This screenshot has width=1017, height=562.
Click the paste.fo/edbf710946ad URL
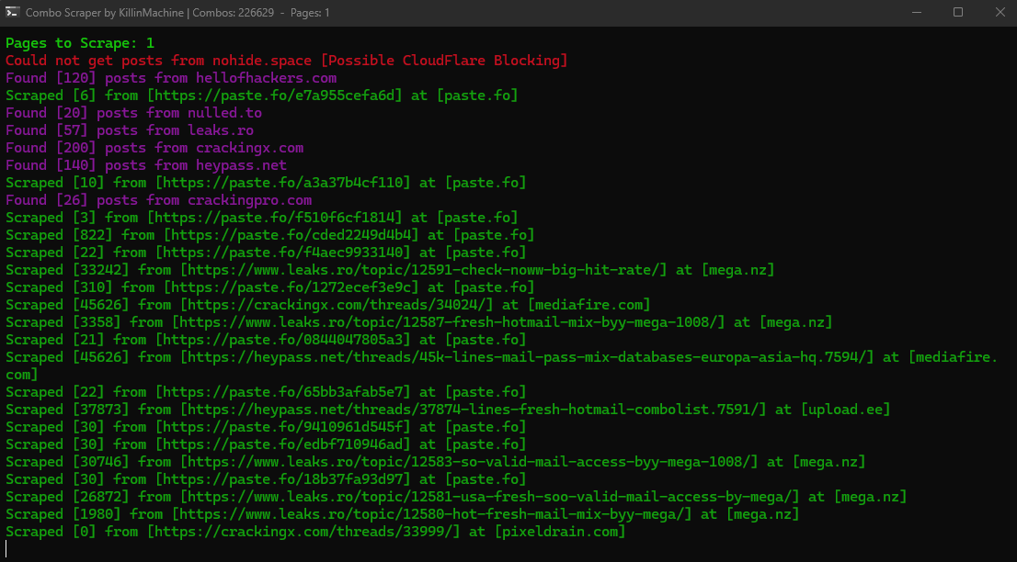[283, 444]
